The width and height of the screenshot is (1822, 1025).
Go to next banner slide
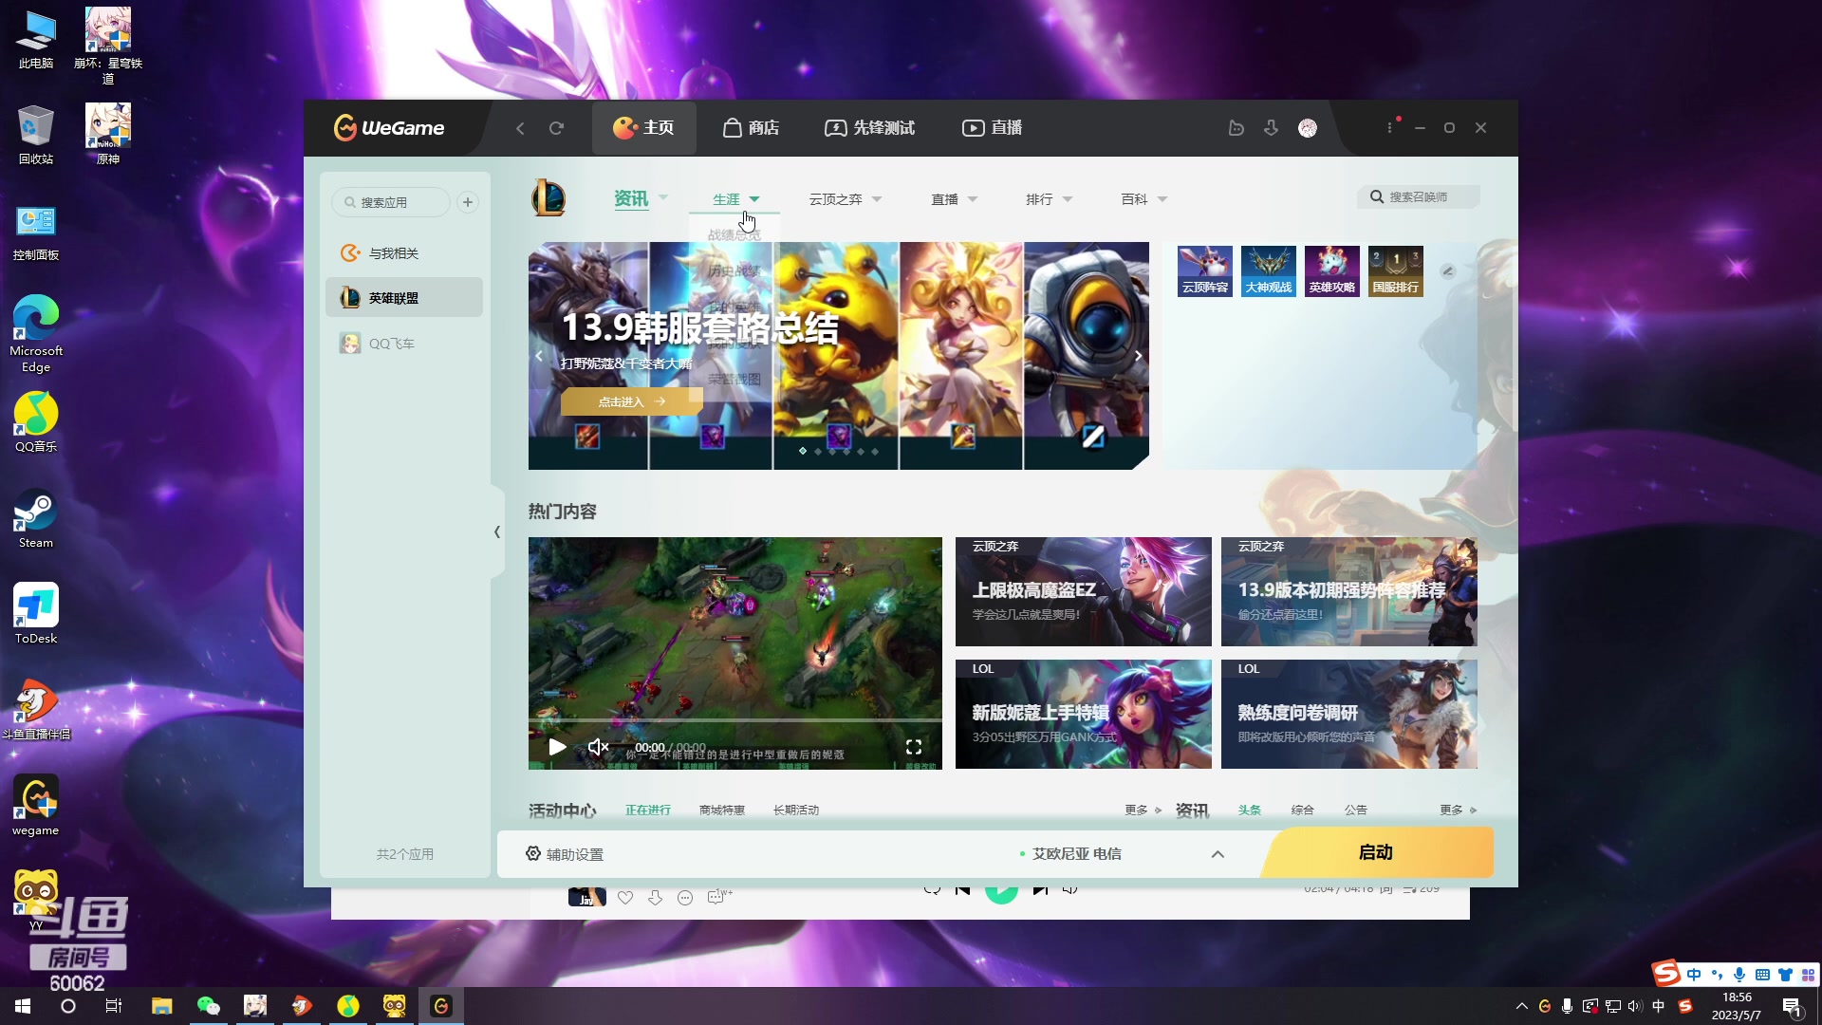click(1138, 356)
